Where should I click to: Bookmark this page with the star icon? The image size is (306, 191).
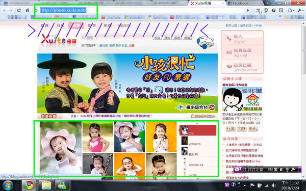click(36, 10)
